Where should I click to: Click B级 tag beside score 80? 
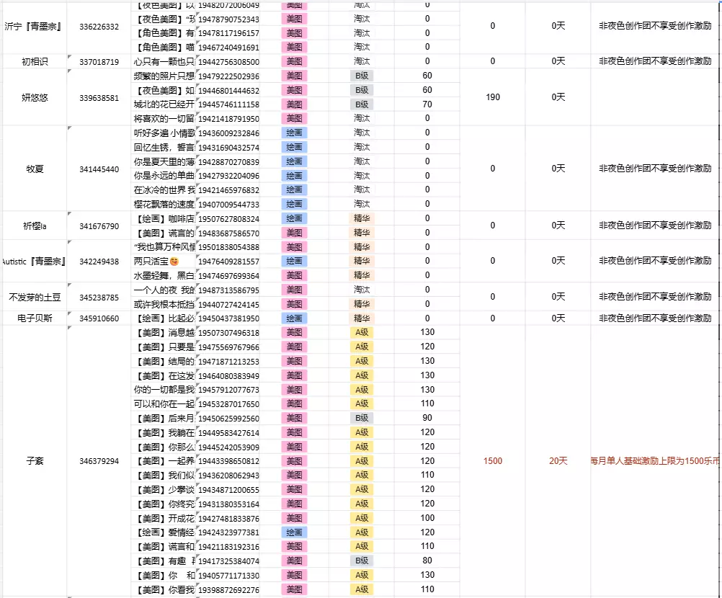[x=362, y=561]
